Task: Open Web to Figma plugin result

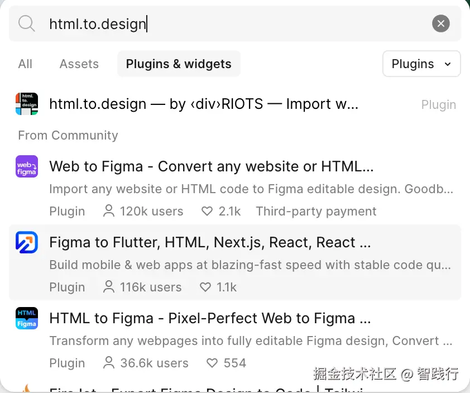Action: 211,166
